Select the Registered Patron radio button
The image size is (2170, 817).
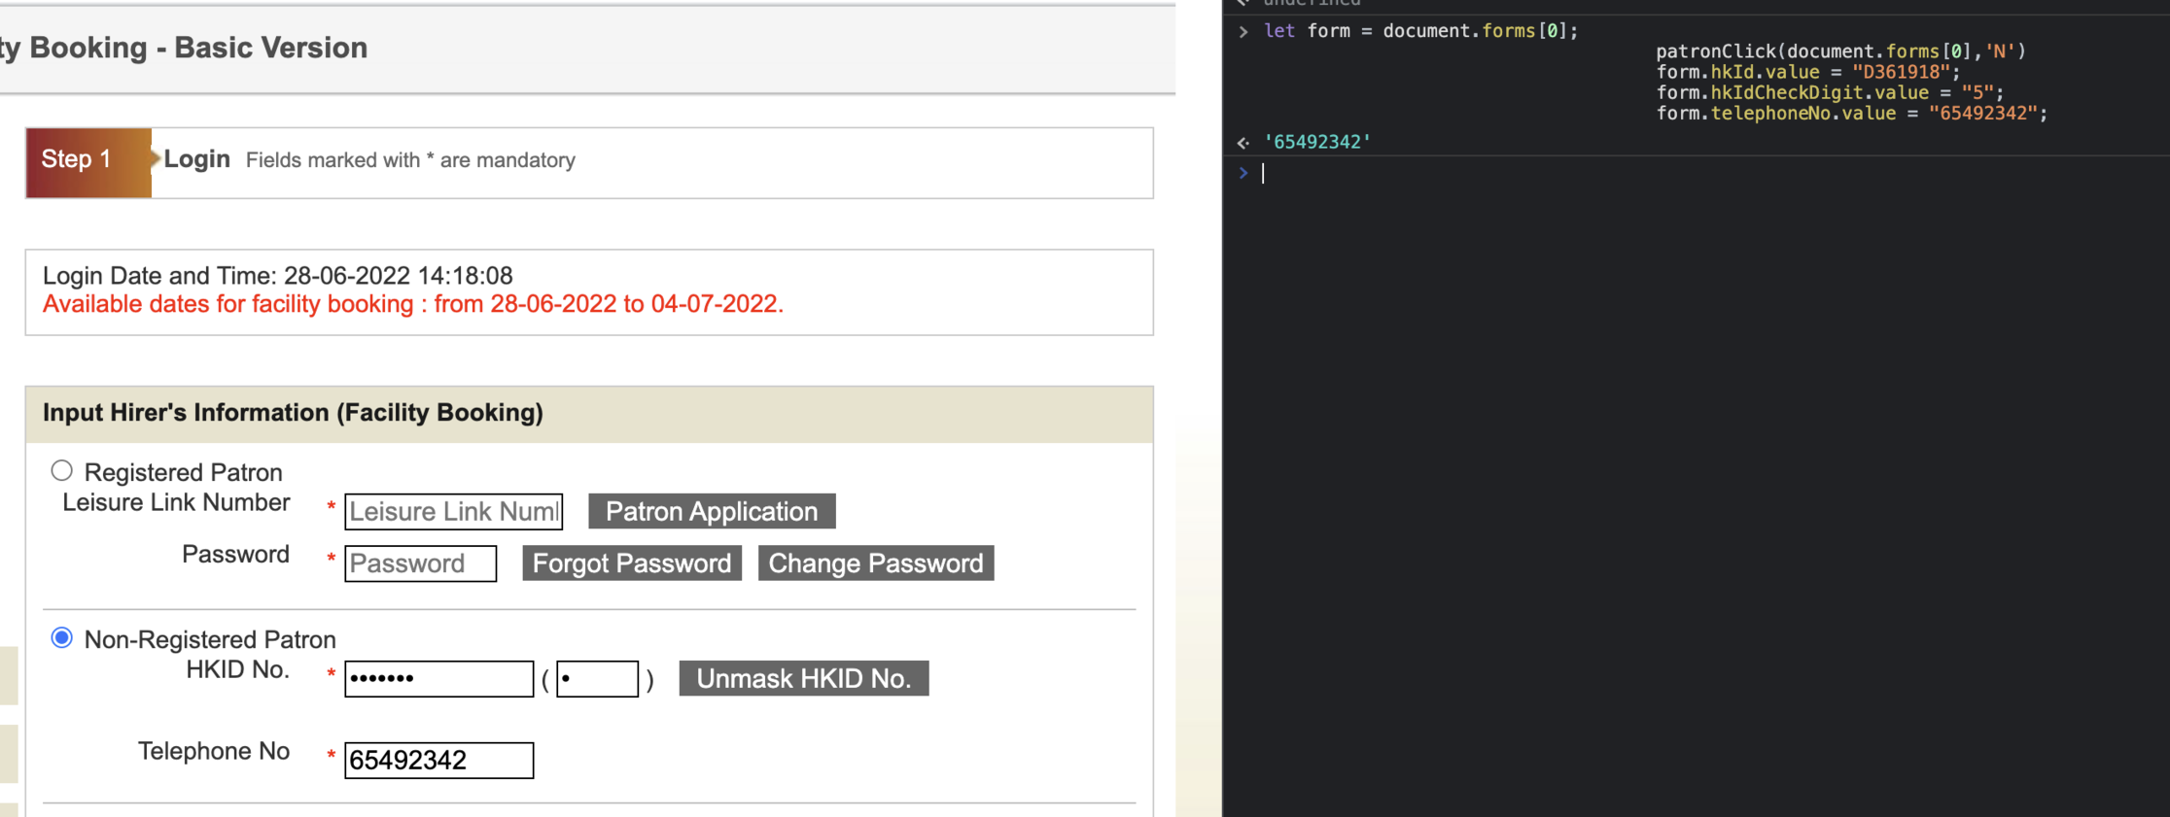[61, 471]
